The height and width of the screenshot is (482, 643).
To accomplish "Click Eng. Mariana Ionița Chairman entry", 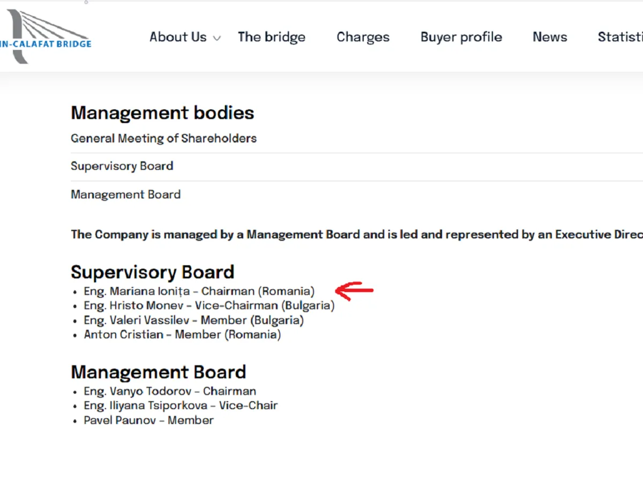I will (x=199, y=291).
